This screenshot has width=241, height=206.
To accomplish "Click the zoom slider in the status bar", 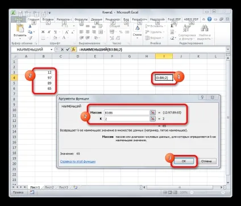I will pyautogui.click(x=207, y=192).
